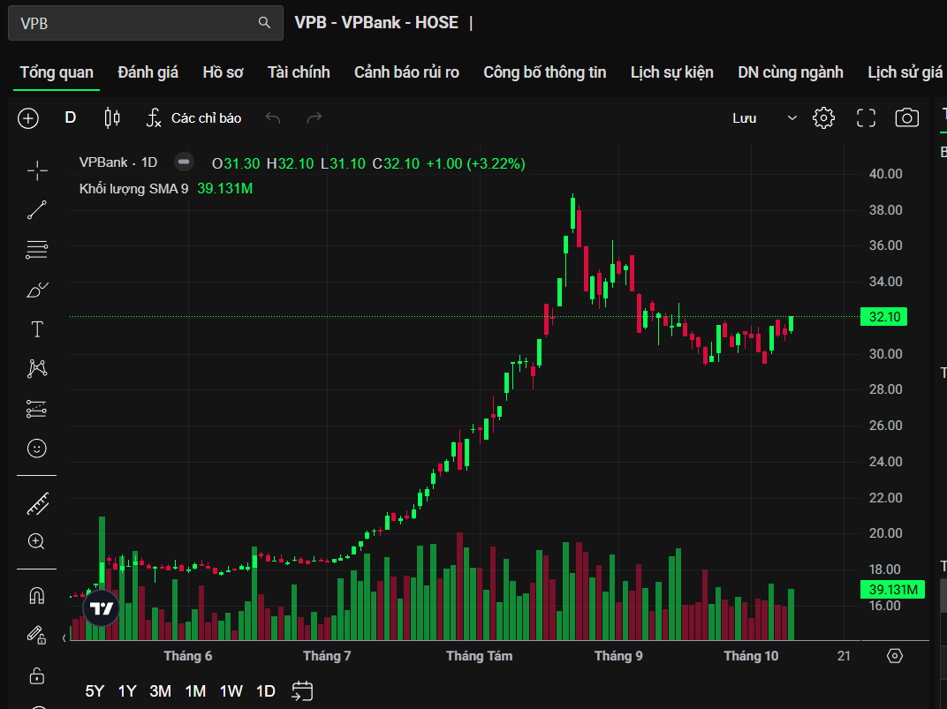Set chart range to 3M
Viewport: 947px width, 709px height.
point(160,691)
